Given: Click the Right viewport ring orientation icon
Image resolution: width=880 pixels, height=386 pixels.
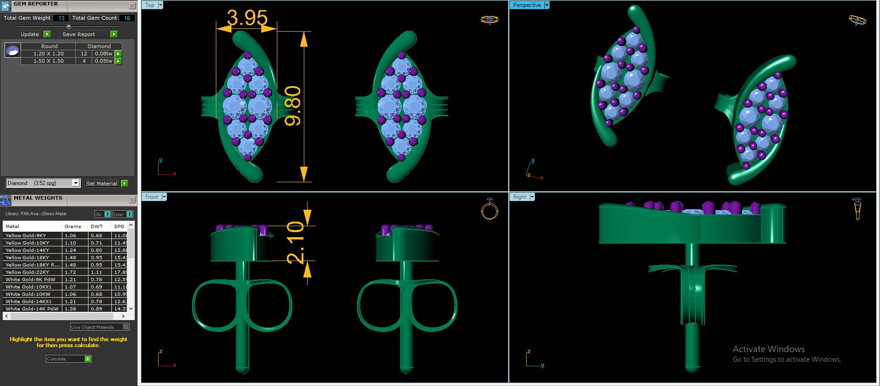Looking at the screenshot, I should pyautogui.click(x=857, y=209).
